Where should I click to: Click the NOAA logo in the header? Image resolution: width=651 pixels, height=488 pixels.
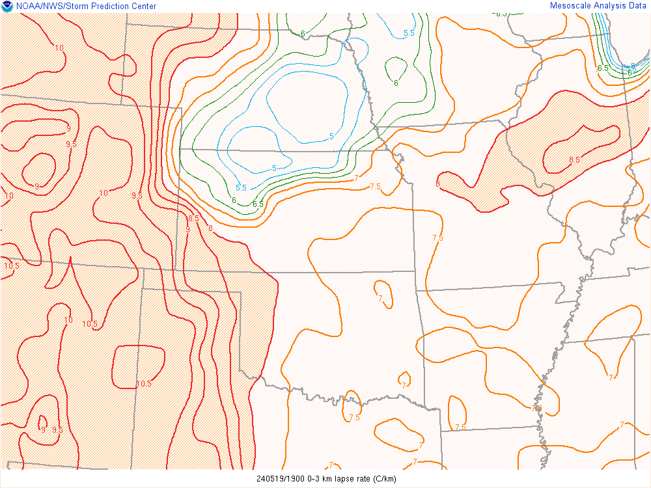[x=7, y=6]
